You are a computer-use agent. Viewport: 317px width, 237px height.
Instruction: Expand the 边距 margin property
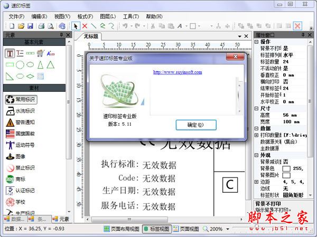(256, 182)
